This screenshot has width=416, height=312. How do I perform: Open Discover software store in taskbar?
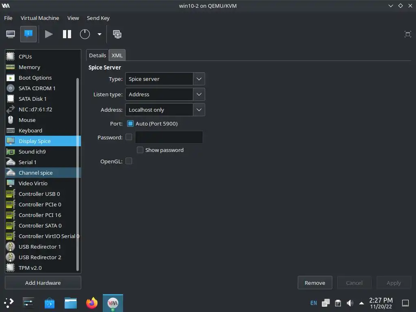coord(49,303)
